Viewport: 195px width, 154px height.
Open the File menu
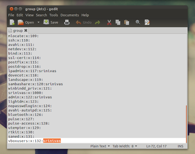[11, 15]
